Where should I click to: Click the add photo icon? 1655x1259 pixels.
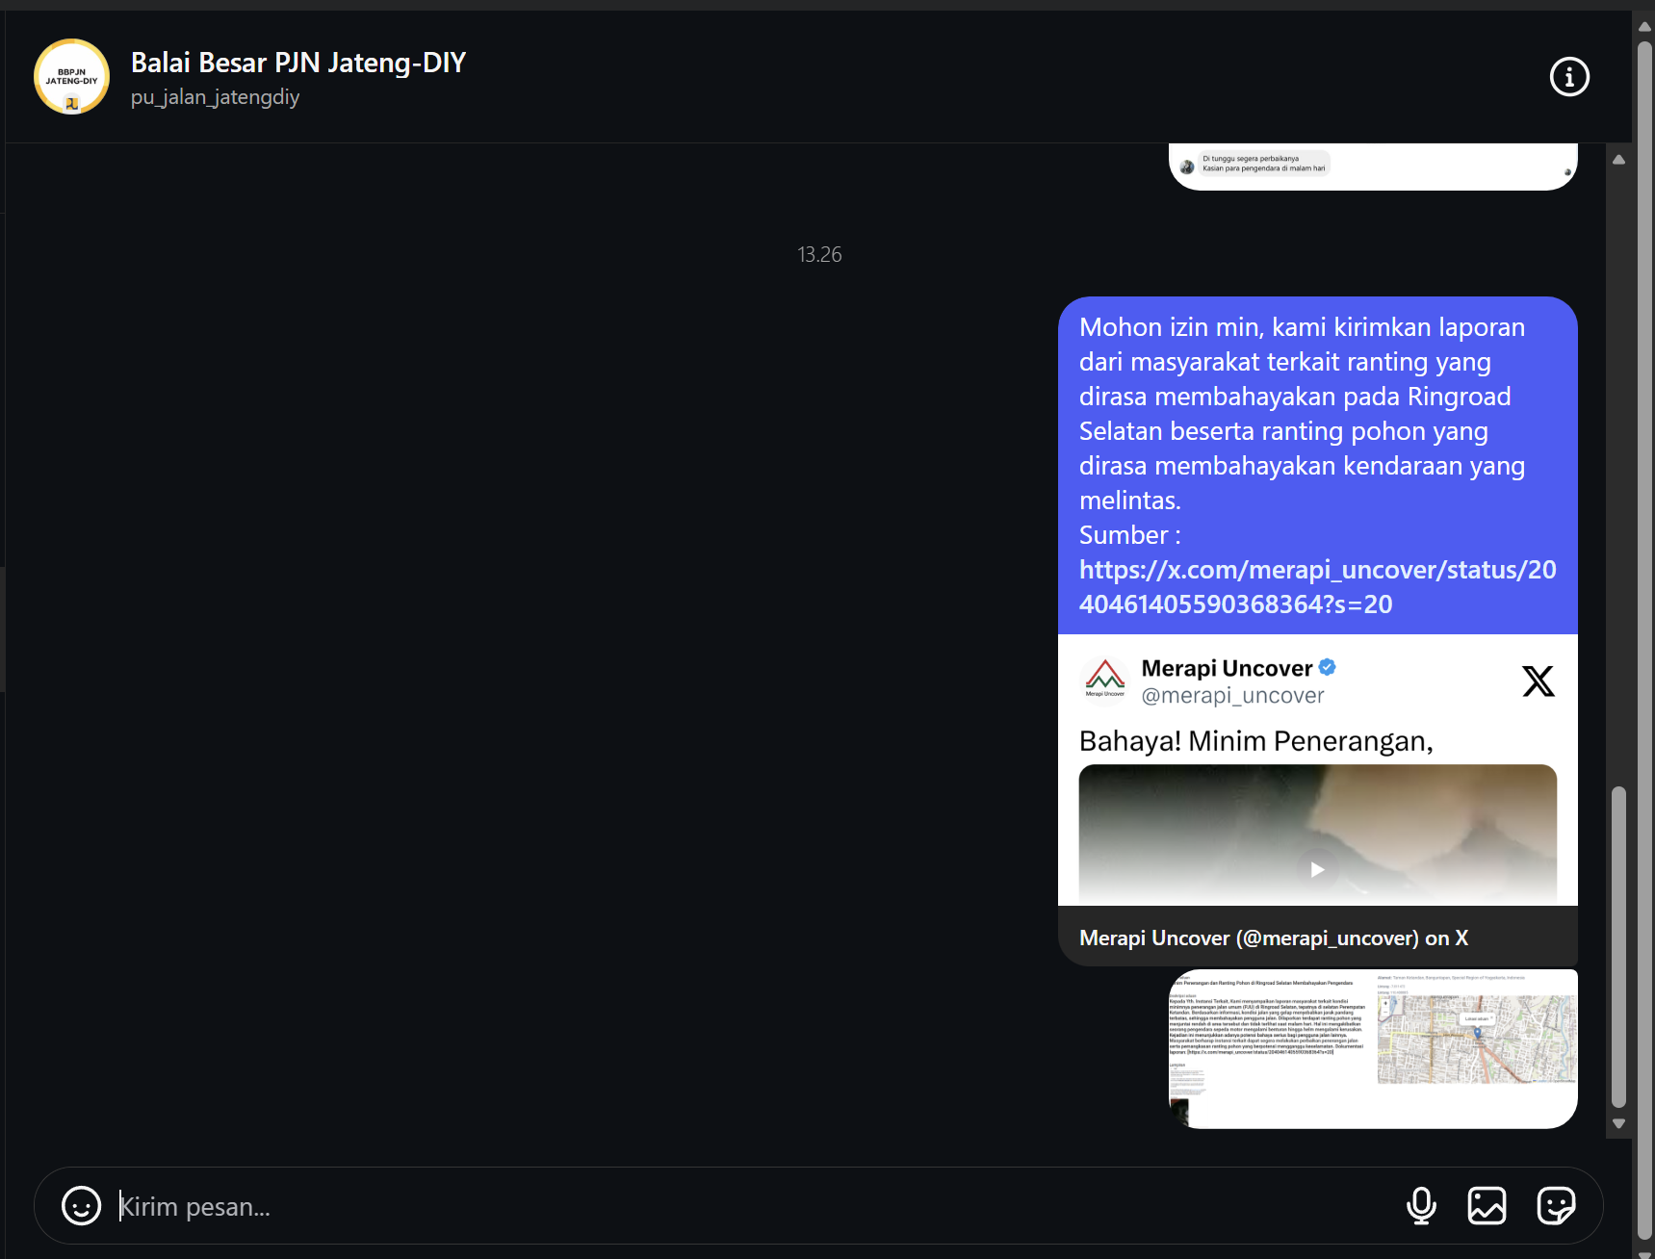pos(1487,1205)
